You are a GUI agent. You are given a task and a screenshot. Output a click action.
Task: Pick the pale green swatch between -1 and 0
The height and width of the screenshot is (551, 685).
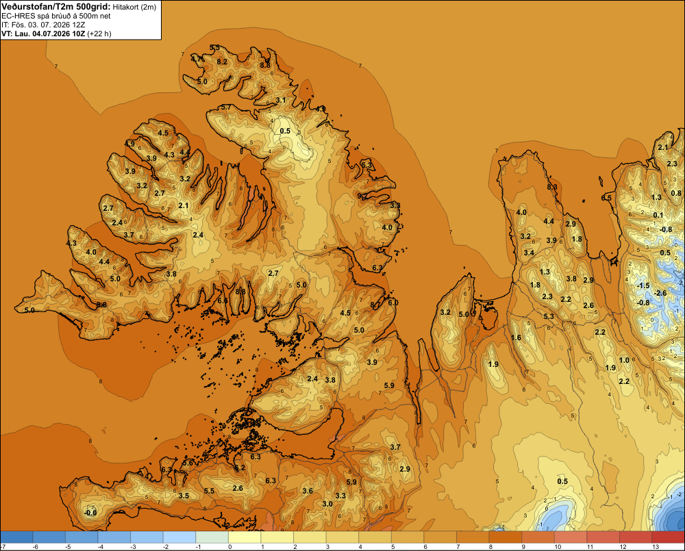pos(212,537)
